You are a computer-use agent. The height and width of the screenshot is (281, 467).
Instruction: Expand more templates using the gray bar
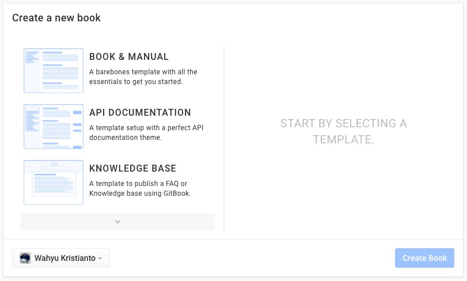[x=117, y=222]
